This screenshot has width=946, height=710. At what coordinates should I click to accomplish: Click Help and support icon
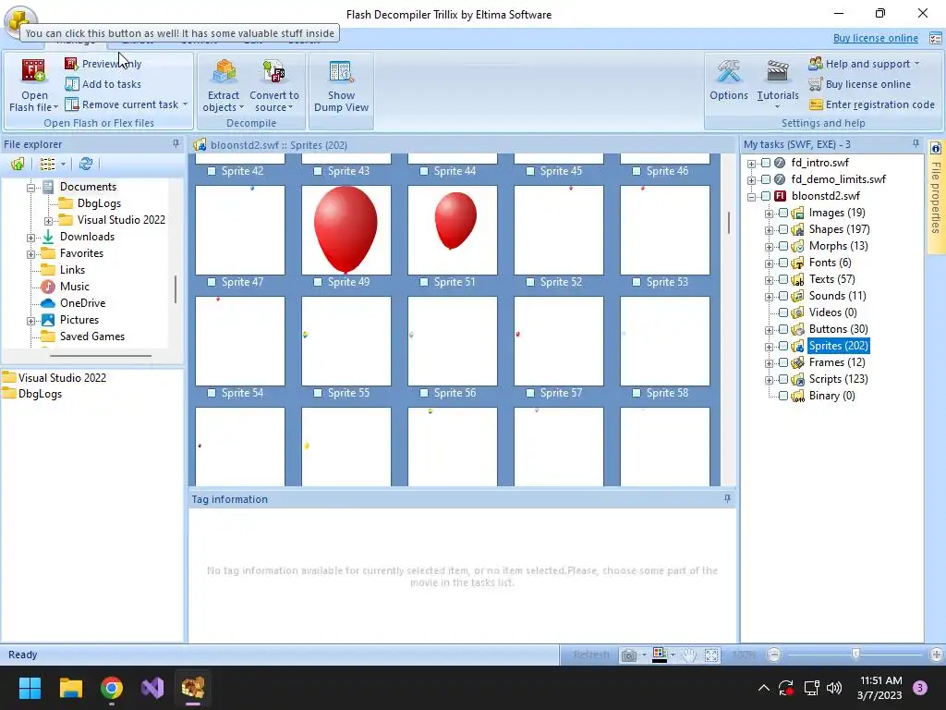coord(816,64)
